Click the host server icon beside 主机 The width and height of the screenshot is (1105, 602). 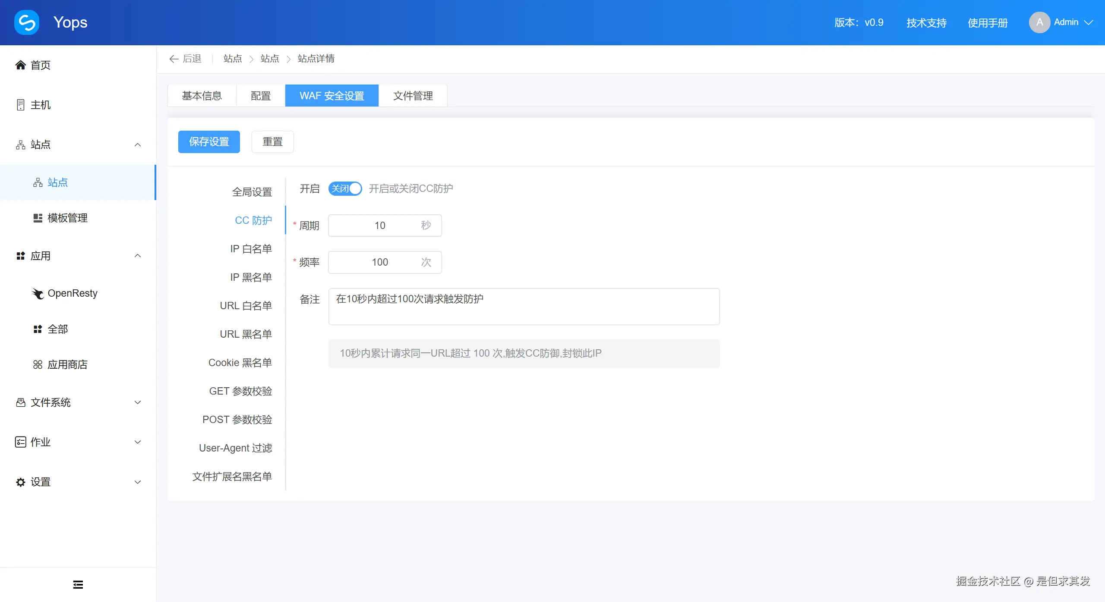[20, 105]
